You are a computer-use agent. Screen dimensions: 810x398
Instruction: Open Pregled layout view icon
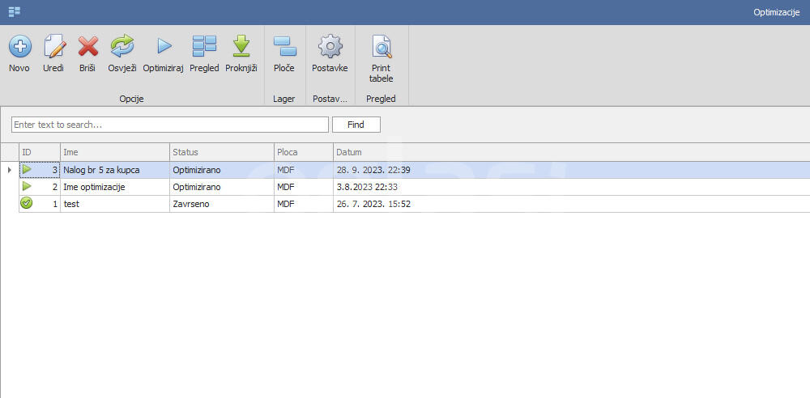(x=204, y=47)
